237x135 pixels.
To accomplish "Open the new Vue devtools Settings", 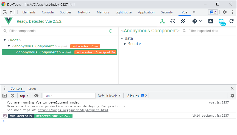I will click(x=222, y=22).
